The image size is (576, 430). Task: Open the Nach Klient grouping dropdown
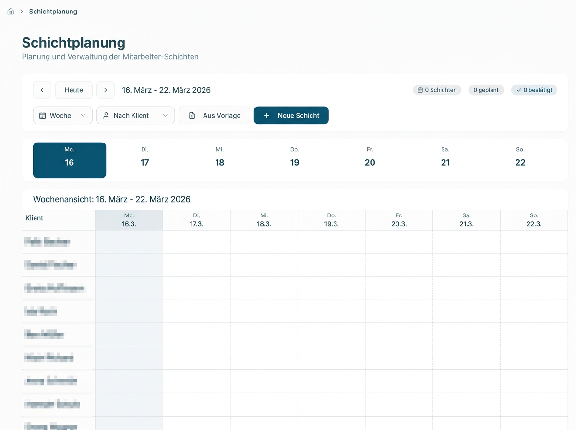point(136,116)
